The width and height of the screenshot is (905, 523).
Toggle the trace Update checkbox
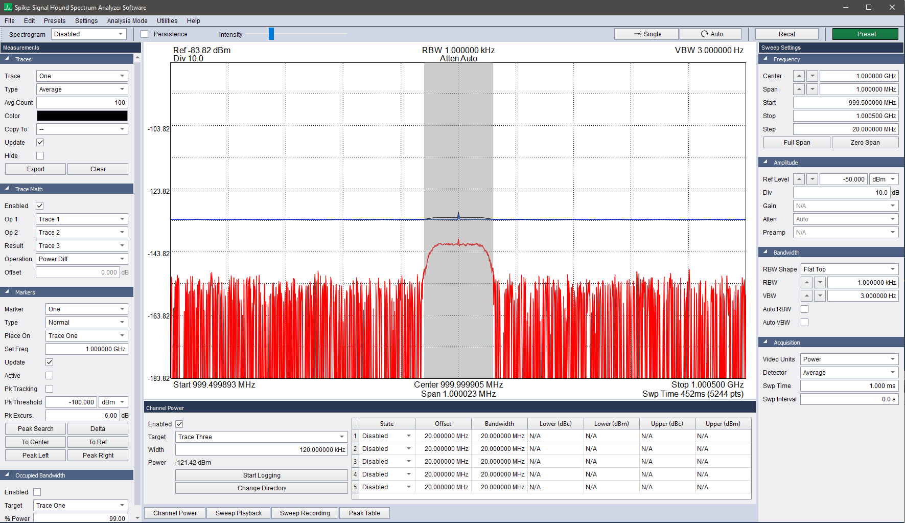pos(40,143)
